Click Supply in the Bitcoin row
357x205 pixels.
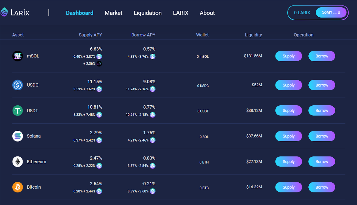(288, 187)
